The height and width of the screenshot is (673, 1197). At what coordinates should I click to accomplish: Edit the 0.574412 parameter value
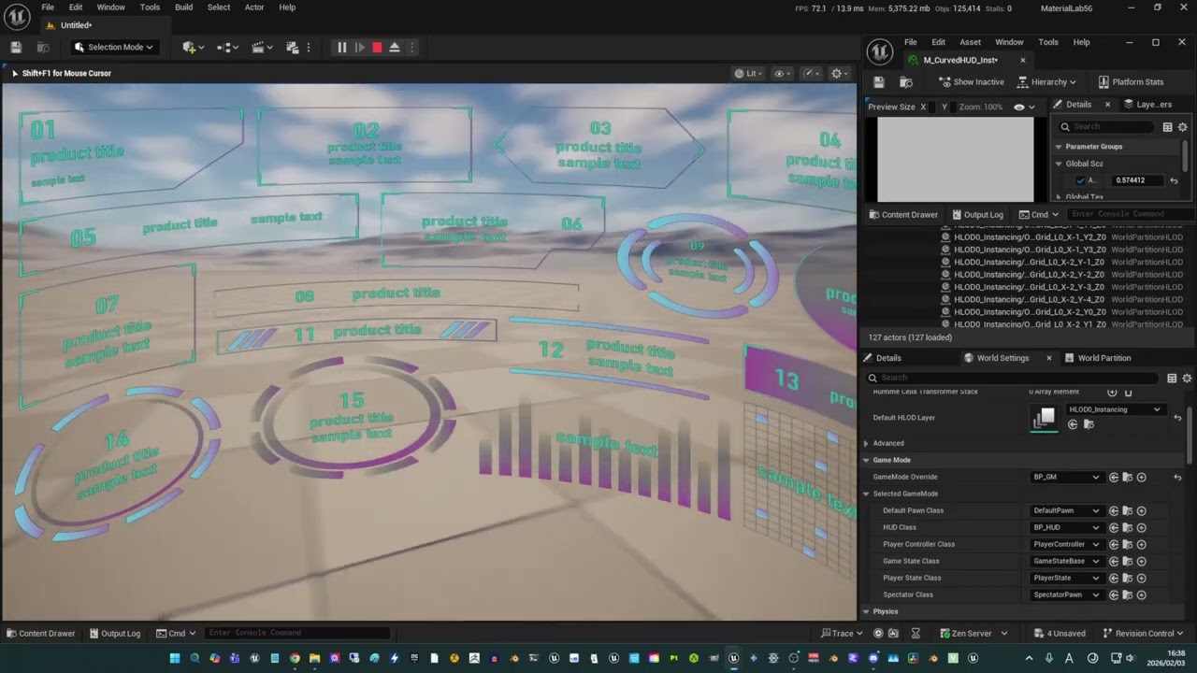point(1136,180)
